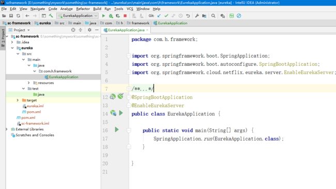Expand the target folder
Image resolution: width=336 pixels, height=189 pixels.
(x=18, y=100)
